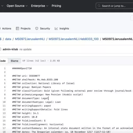Click the 'foldLinesAlignment: horizontal' line
The height and width of the screenshot is (133, 133).
[x=38, y=124]
